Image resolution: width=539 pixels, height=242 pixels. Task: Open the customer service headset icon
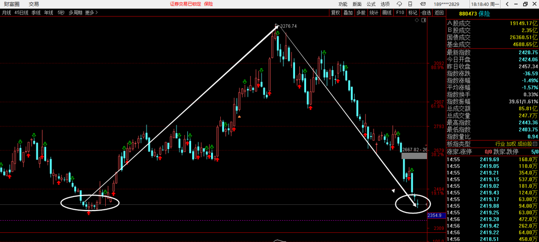click(399, 4)
